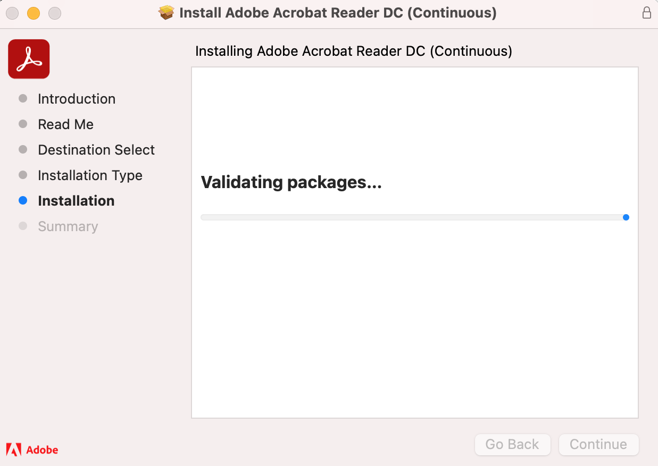Click the Adobe logo at bottom left
This screenshot has width=658, height=466.
(x=32, y=450)
